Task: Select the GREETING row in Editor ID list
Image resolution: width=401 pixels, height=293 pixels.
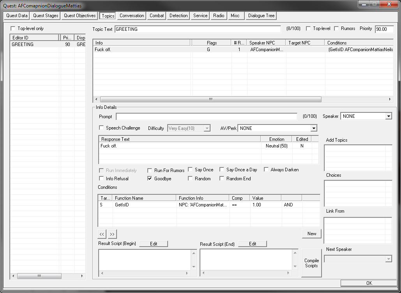Action: coord(48,44)
